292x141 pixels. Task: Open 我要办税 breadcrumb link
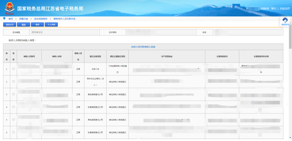coord(24,19)
